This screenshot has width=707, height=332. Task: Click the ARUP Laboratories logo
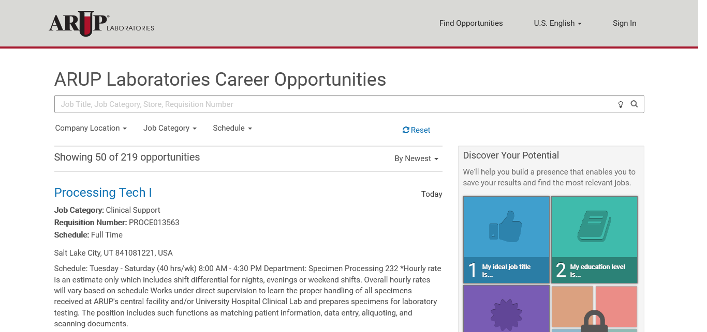[x=101, y=24]
